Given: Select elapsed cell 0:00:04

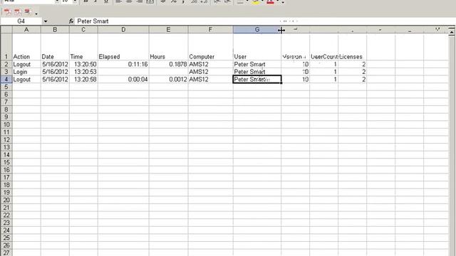Looking at the screenshot, I should point(123,79).
